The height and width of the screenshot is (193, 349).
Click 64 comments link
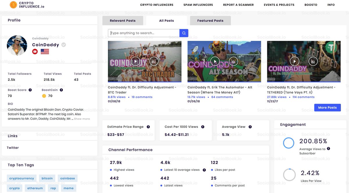(x=222, y=97)
